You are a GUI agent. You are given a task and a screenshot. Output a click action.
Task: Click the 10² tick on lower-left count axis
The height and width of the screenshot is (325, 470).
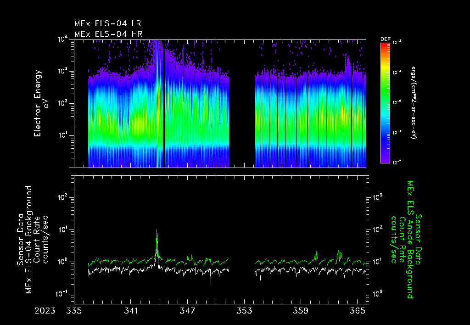(x=62, y=197)
